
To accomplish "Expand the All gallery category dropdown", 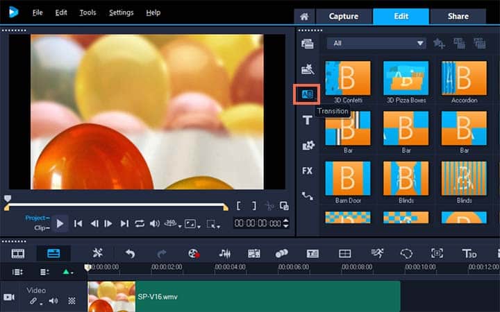I will coord(378,43).
